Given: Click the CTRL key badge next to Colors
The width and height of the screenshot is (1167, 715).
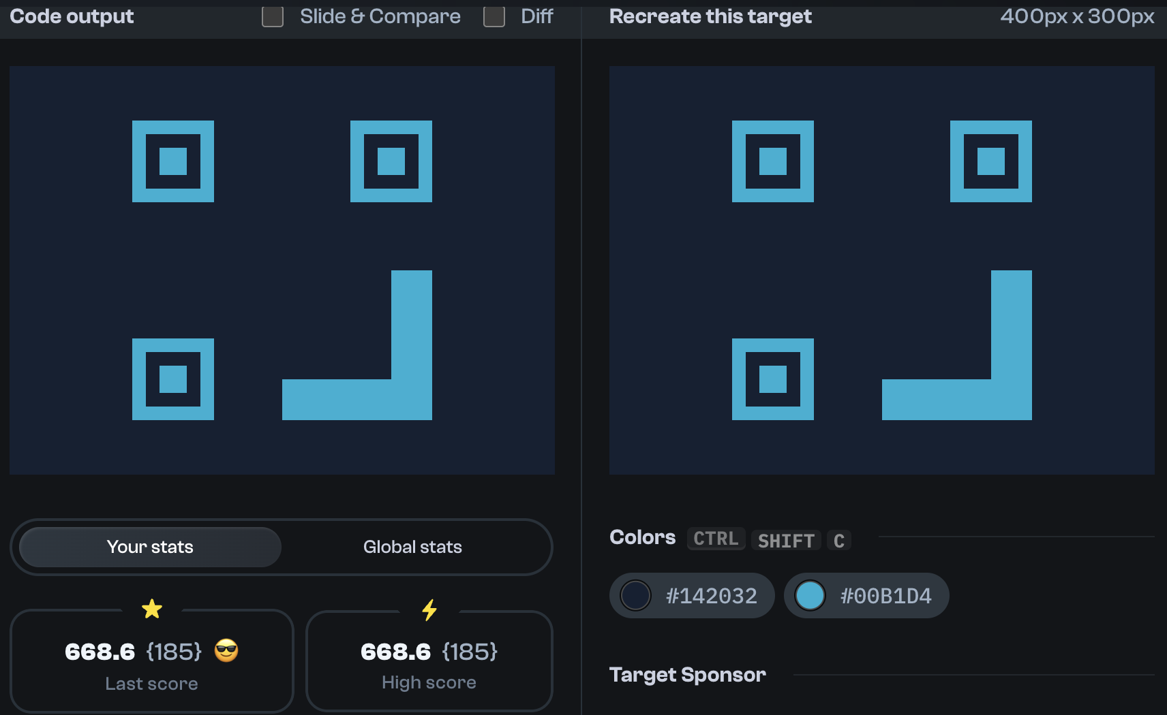Looking at the screenshot, I should click(x=715, y=539).
